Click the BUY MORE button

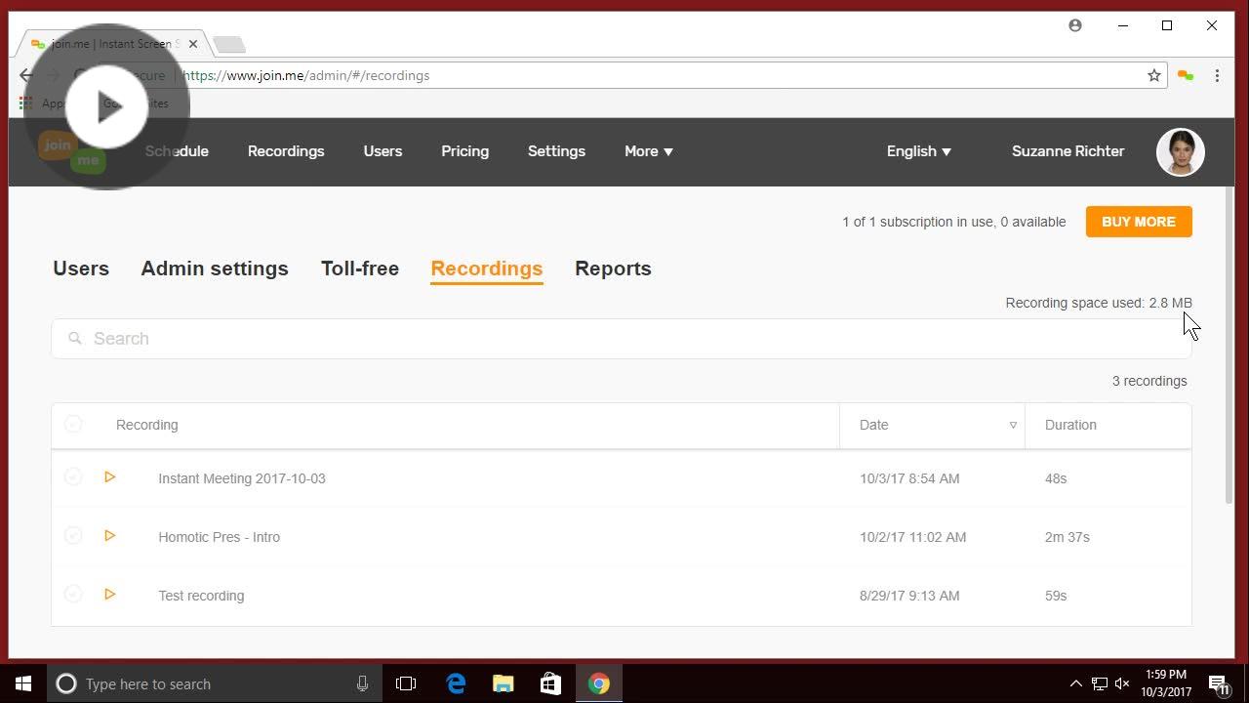point(1139,222)
